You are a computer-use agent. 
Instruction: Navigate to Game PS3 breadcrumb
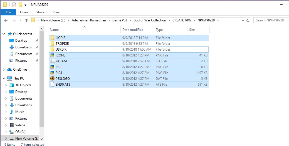[120, 20]
